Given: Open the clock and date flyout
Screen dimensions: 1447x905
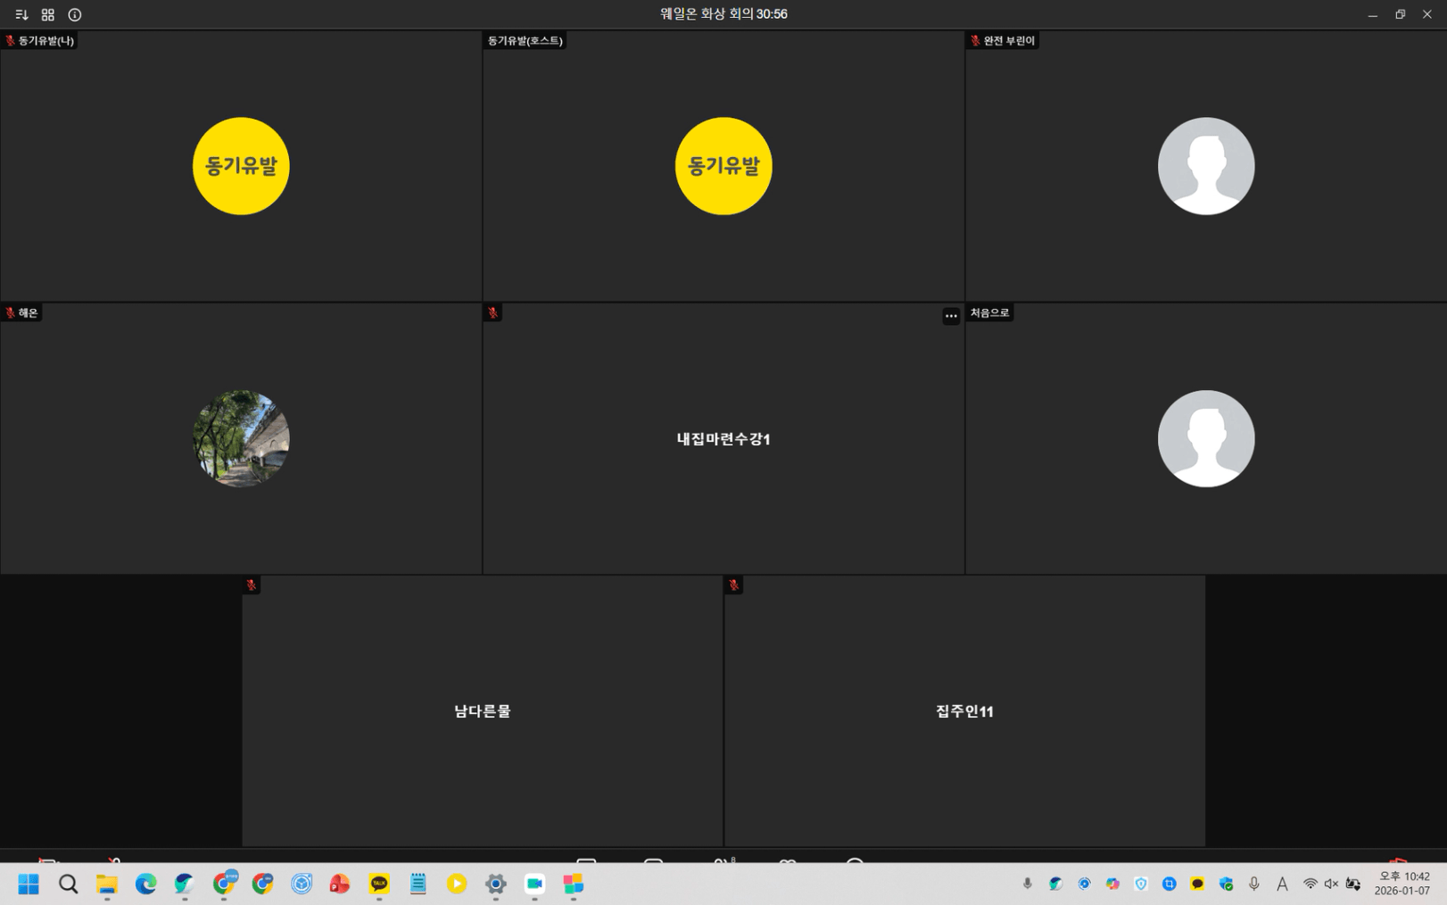Looking at the screenshot, I should pos(1403,884).
